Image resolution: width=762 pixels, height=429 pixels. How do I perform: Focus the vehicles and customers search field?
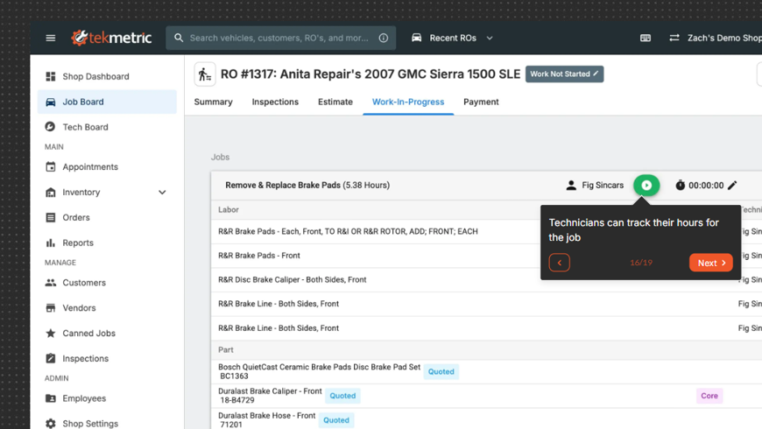279,38
